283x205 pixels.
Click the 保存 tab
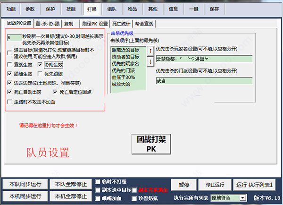(214, 9)
